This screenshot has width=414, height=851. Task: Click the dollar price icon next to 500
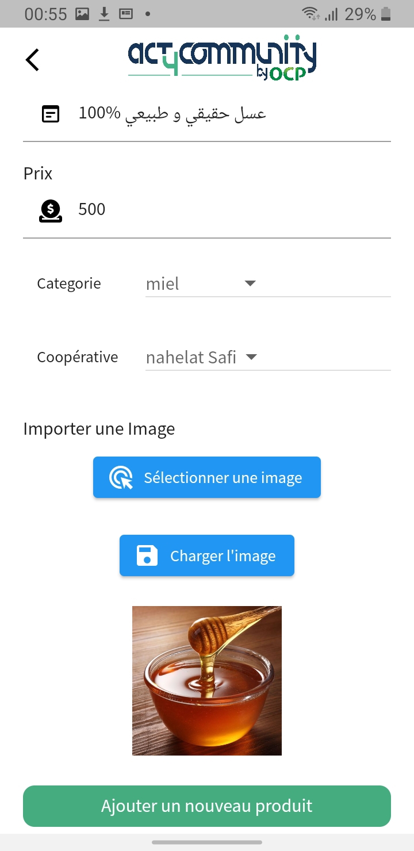click(x=51, y=210)
